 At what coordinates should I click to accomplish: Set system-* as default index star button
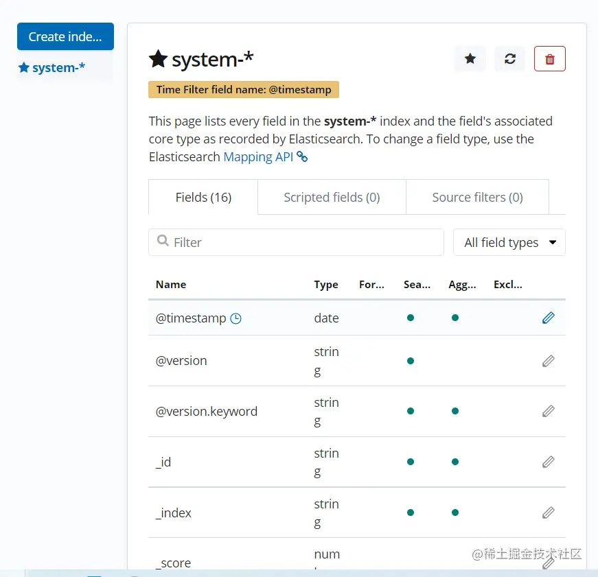470,59
